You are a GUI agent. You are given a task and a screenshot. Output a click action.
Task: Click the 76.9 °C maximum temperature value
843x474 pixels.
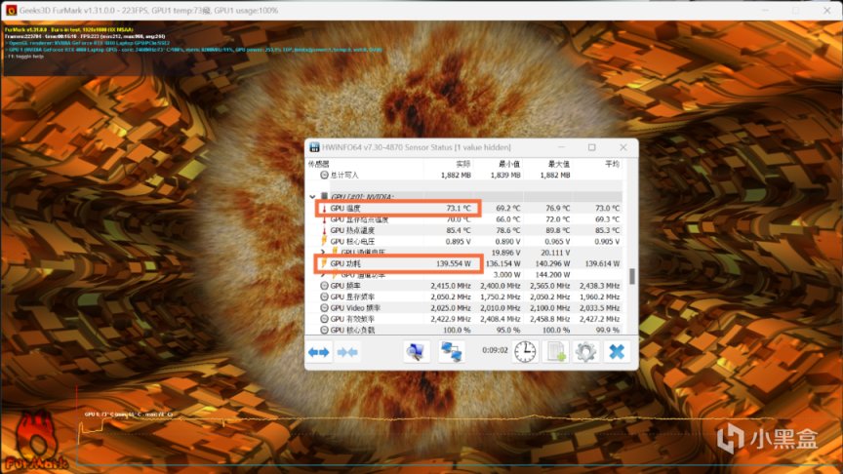pyautogui.click(x=556, y=208)
